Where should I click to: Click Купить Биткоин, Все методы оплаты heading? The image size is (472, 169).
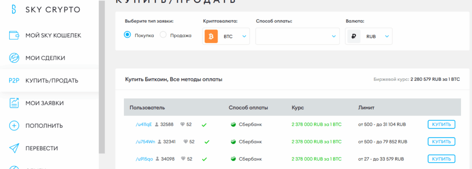[174, 79]
